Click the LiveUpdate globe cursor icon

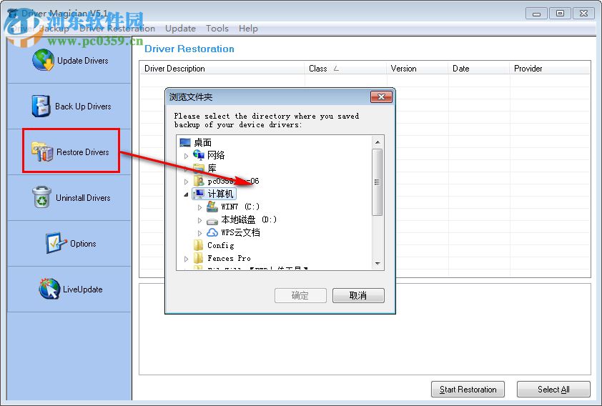(x=49, y=289)
